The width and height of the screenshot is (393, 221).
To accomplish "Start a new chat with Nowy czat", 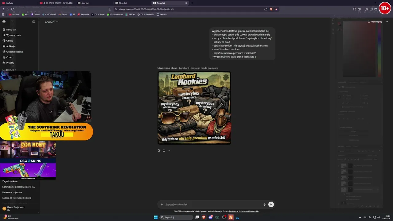I will pos(10,30).
